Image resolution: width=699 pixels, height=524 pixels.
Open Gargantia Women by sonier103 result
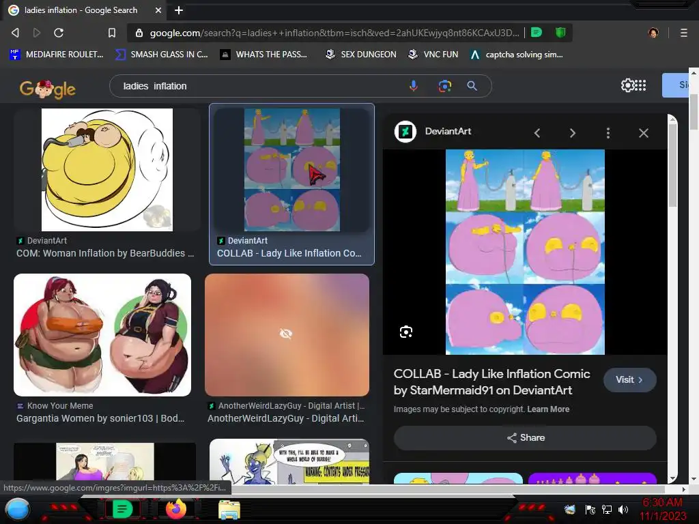tap(100, 418)
